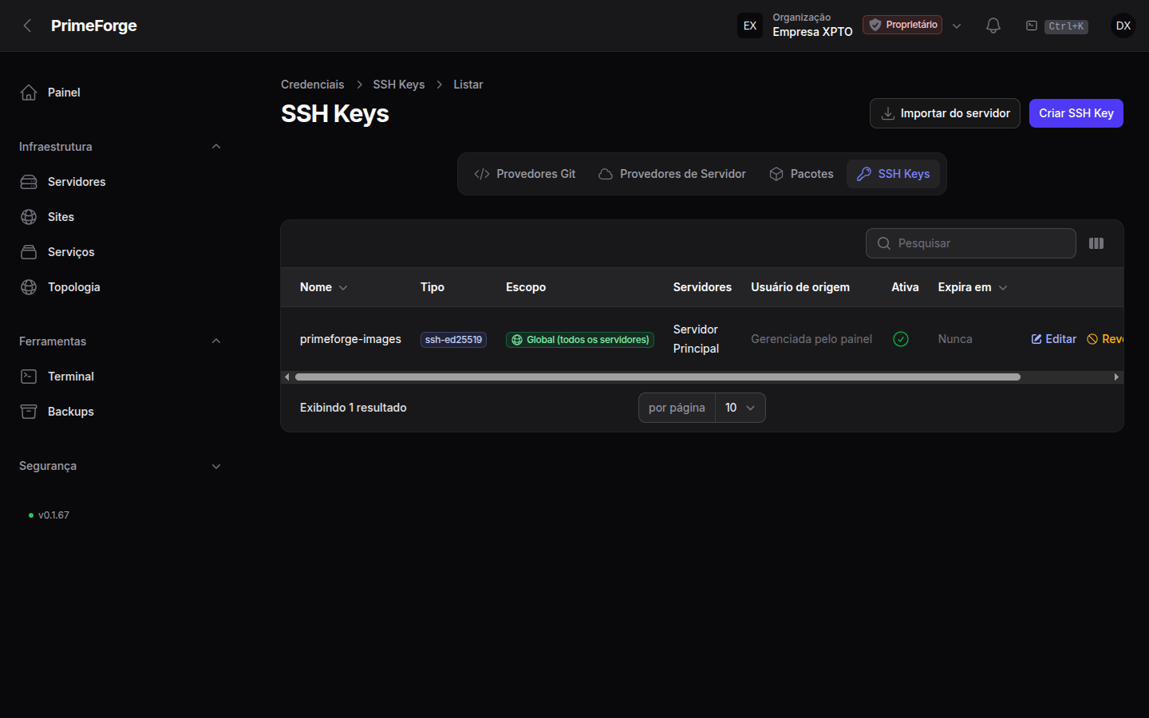Click the Topologia icon
Screen dimensions: 1149x718
point(29,287)
